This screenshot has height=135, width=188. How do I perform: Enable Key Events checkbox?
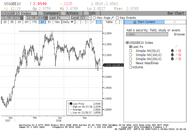pyautogui.click(x=117, y=18)
